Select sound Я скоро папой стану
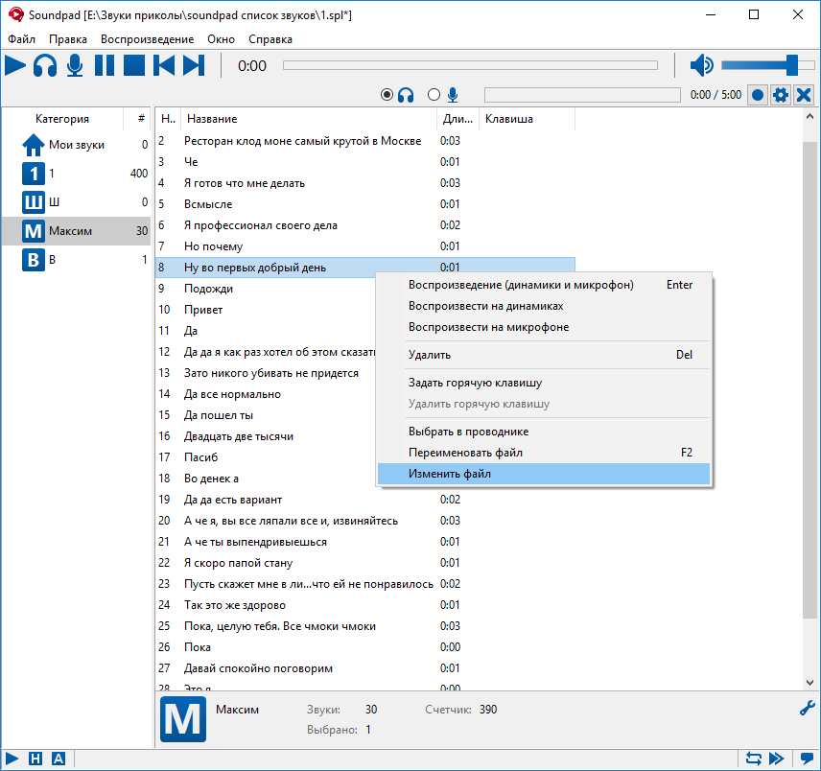821x771 pixels. [x=365, y=563]
